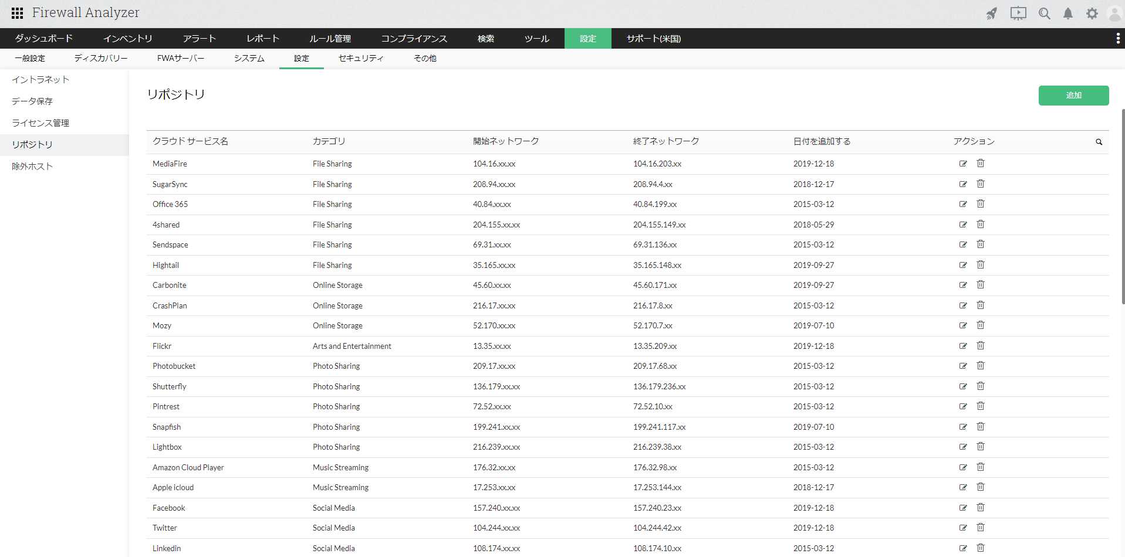
Task: Sort by 日付を追加する column header
Action: point(822,141)
